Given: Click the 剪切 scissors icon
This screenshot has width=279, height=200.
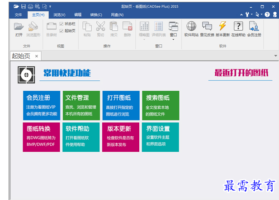Looking at the screenshot, I should point(100,26).
